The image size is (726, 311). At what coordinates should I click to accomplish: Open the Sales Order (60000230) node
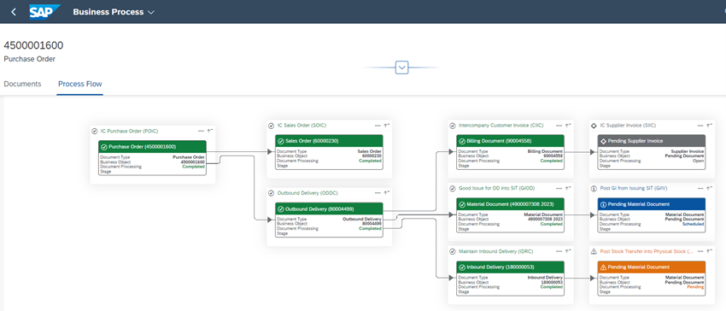coord(329,141)
